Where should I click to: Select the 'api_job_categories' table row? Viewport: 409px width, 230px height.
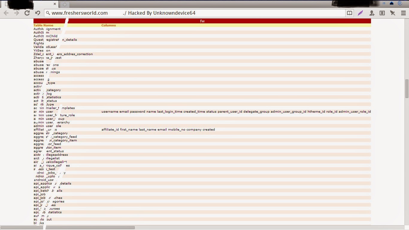(x=202, y=202)
